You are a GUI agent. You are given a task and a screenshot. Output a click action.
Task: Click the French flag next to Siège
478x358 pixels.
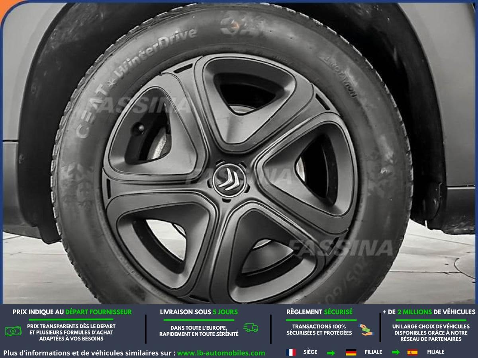[291, 352]
